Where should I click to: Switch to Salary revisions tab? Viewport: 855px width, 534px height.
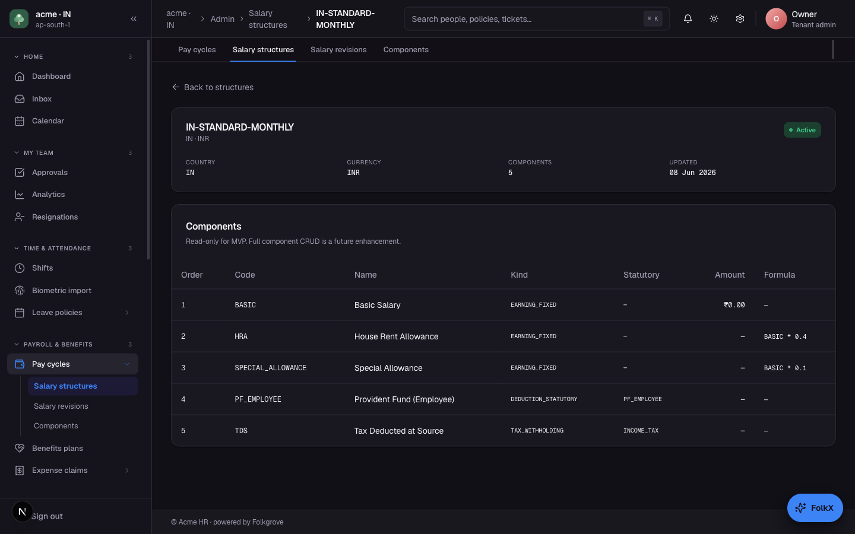tap(338, 50)
